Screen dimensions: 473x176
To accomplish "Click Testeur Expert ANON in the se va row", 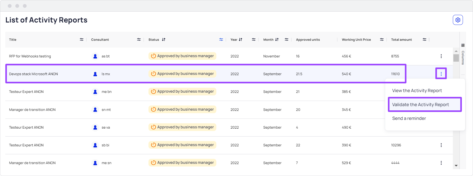I will pyautogui.click(x=26, y=127).
